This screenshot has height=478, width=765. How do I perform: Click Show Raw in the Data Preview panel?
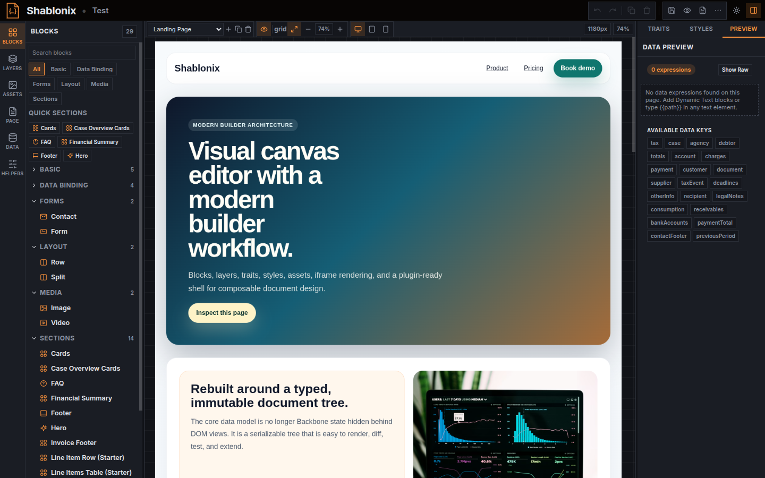[x=735, y=70]
